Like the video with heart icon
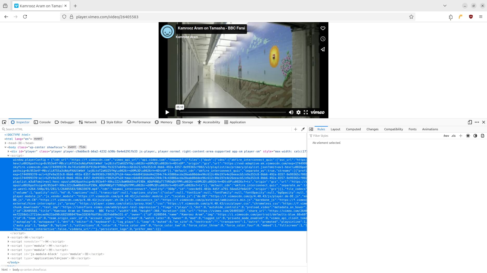The image size is (487, 273). 323,28
